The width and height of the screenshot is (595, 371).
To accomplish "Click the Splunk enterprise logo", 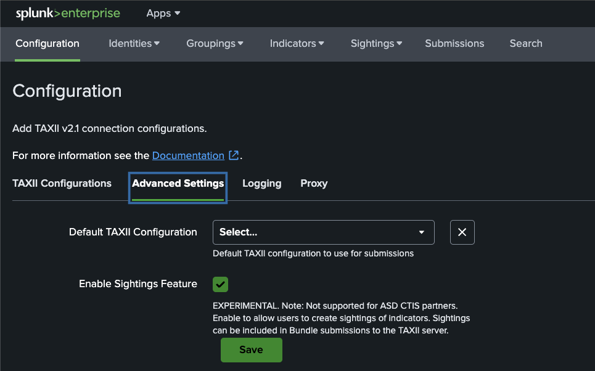I will point(68,14).
